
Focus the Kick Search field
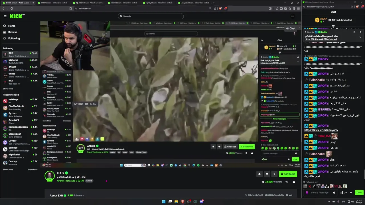click(x=151, y=16)
